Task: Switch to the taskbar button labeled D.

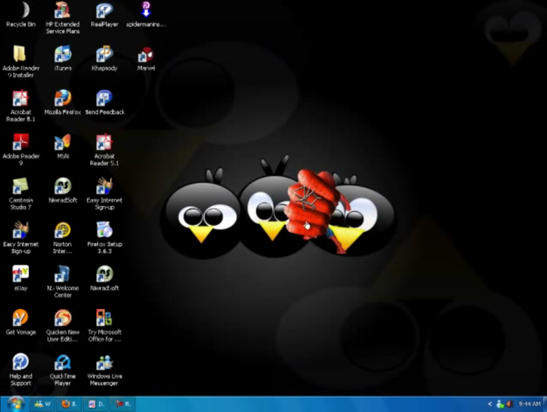Action: tap(96, 404)
